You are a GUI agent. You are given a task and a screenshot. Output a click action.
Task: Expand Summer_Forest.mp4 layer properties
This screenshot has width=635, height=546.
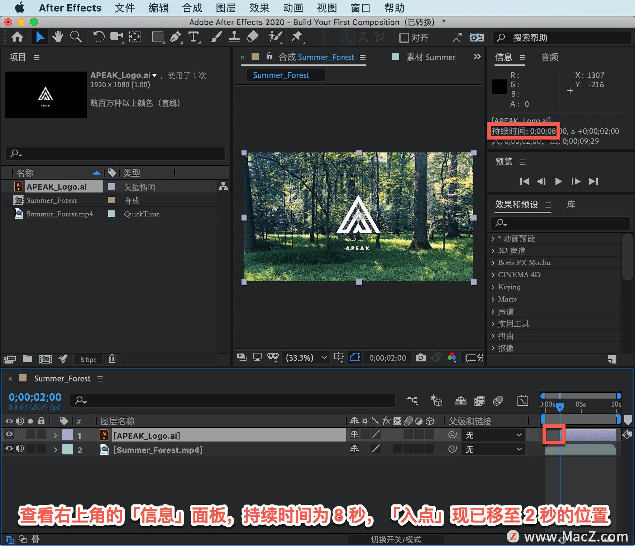click(x=55, y=449)
